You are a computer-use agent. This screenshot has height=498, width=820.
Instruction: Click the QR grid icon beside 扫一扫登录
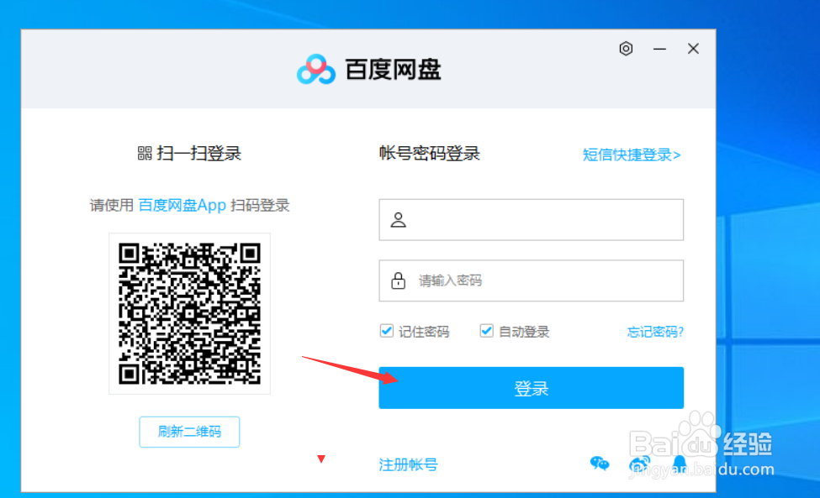click(145, 153)
